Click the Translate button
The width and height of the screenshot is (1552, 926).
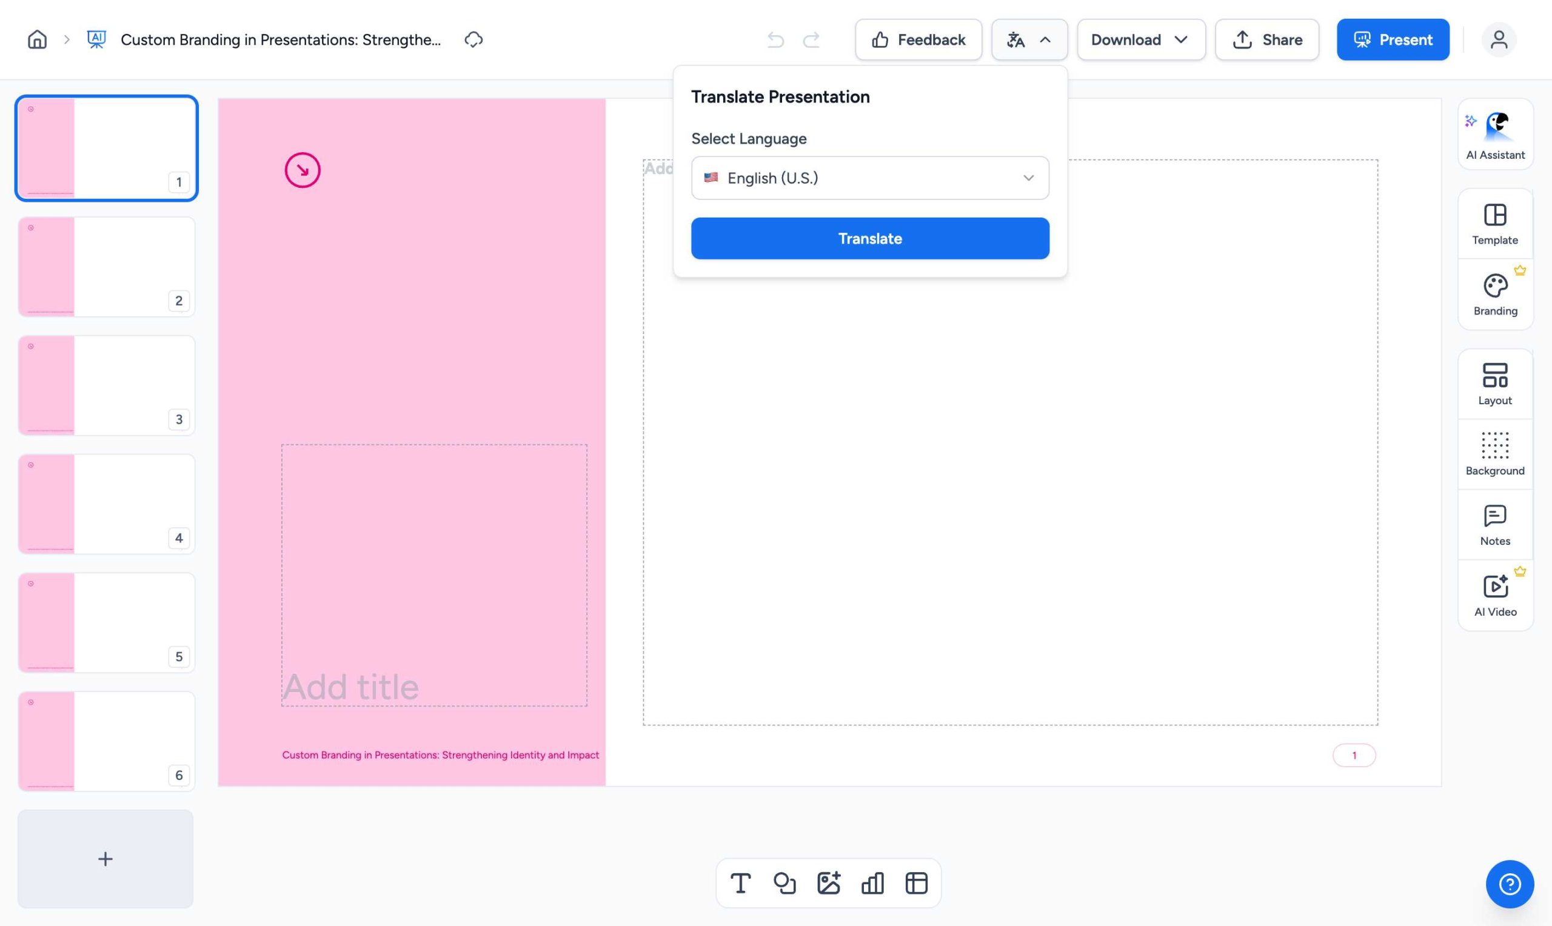[870, 238]
